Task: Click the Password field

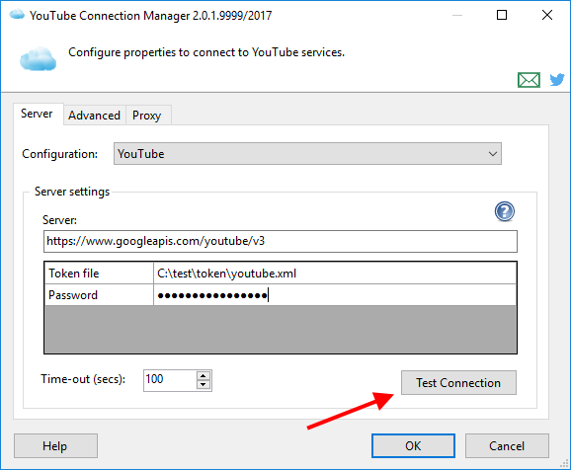Action: coord(335,295)
